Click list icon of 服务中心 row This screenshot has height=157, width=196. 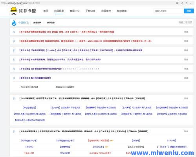[x=14, y=78]
